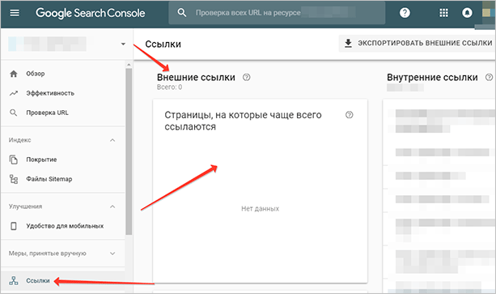Click the Внешние ссылки heading
The width and height of the screenshot is (496, 294).
[x=196, y=77]
